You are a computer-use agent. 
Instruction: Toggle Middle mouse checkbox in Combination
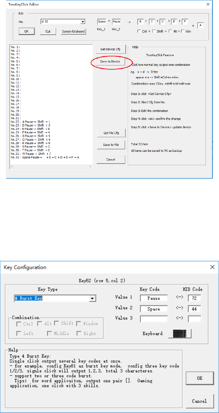pyautogui.click(x=49, y=333)
